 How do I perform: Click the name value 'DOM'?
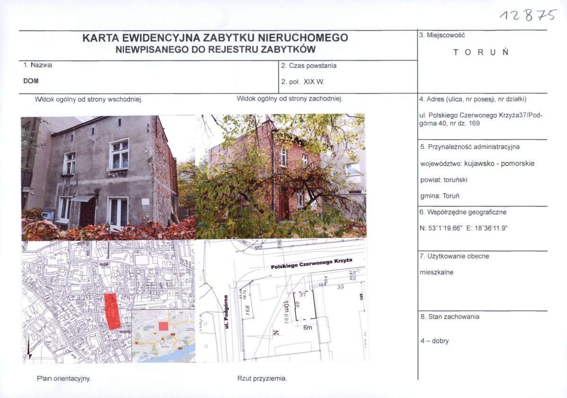[31, 81]
